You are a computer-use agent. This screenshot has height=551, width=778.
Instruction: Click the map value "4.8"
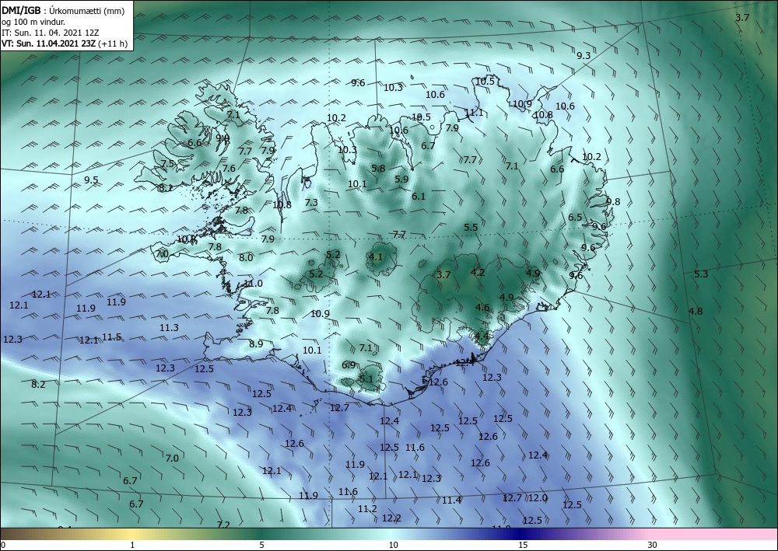[695, 311]
